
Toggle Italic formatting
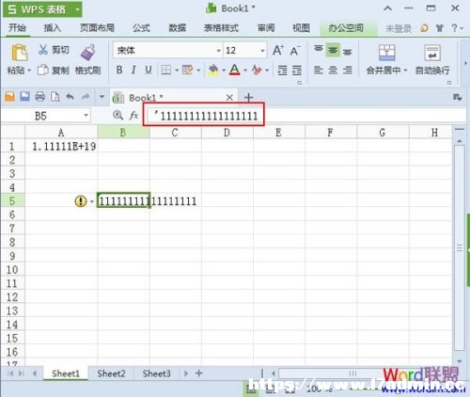click(x=133, y=70)
